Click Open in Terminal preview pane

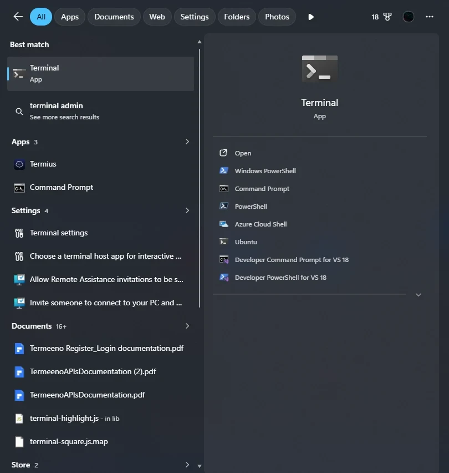(243, 153)
